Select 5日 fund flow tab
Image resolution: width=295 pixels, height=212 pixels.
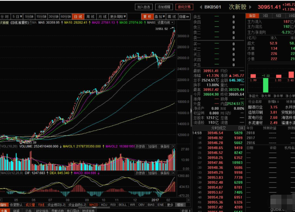point(278,16)
